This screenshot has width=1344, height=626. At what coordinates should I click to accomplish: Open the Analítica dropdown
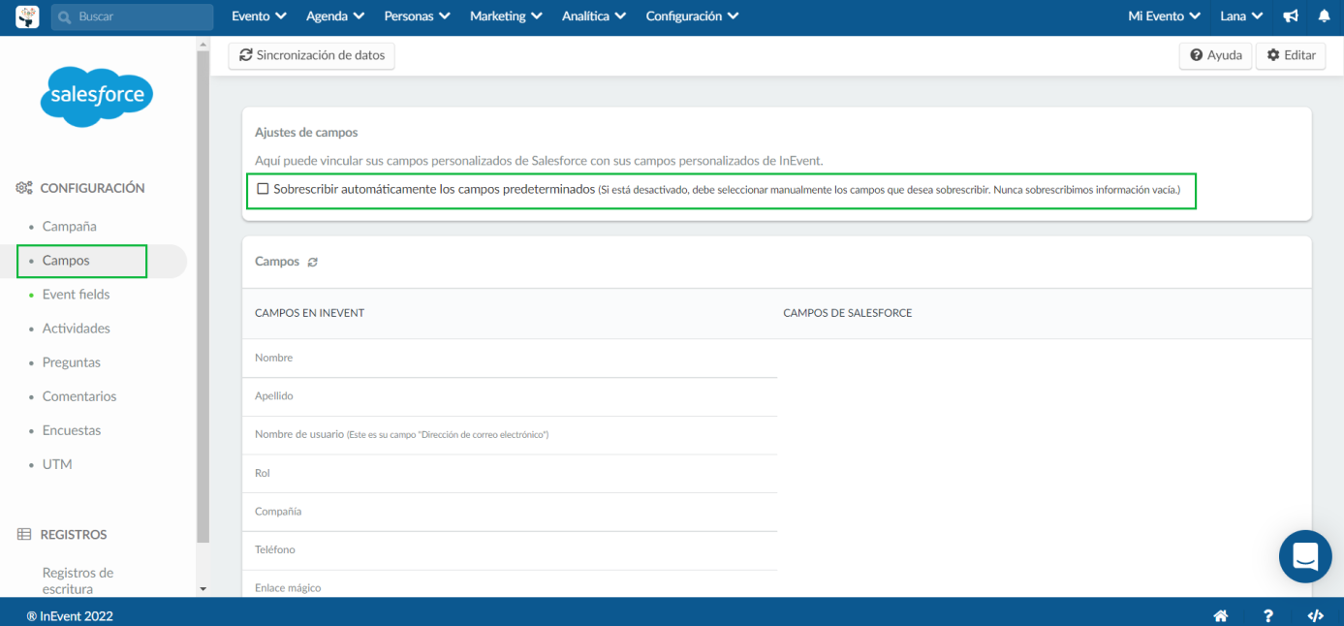tap(594, 16)
